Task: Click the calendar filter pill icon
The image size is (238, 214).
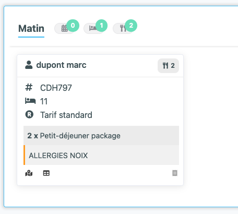Action: pyautogui.click(x=64, y=28)
